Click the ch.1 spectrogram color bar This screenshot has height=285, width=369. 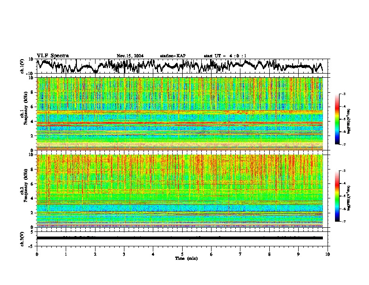[x=337, y=119]
